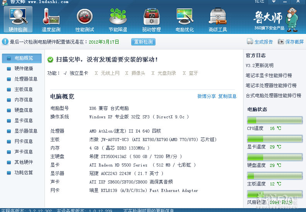The image size is (306, 212).
Task: Click the 重新检测 rescan button
Action: (143, 42)
